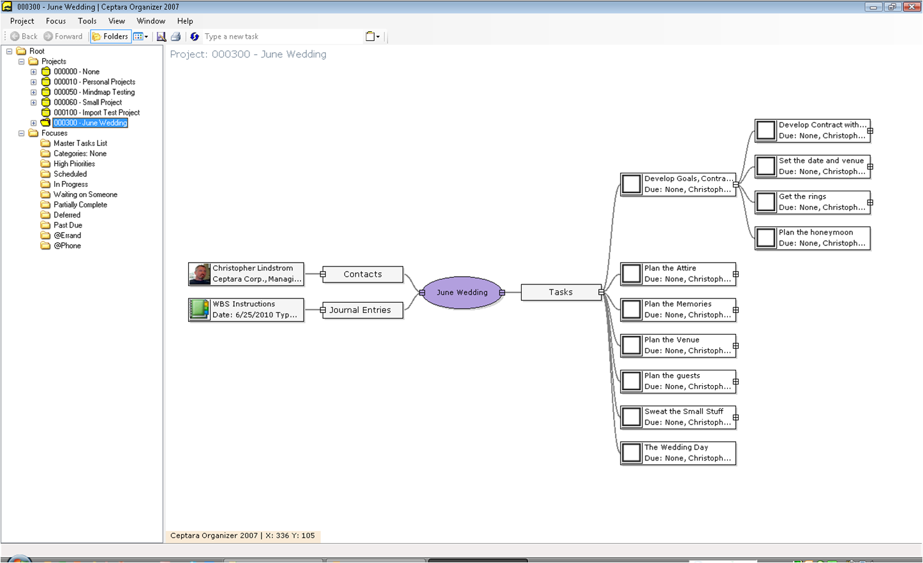Check the Plan the Venue checkbox
This screenshot has height=563, width=923.
631,346
